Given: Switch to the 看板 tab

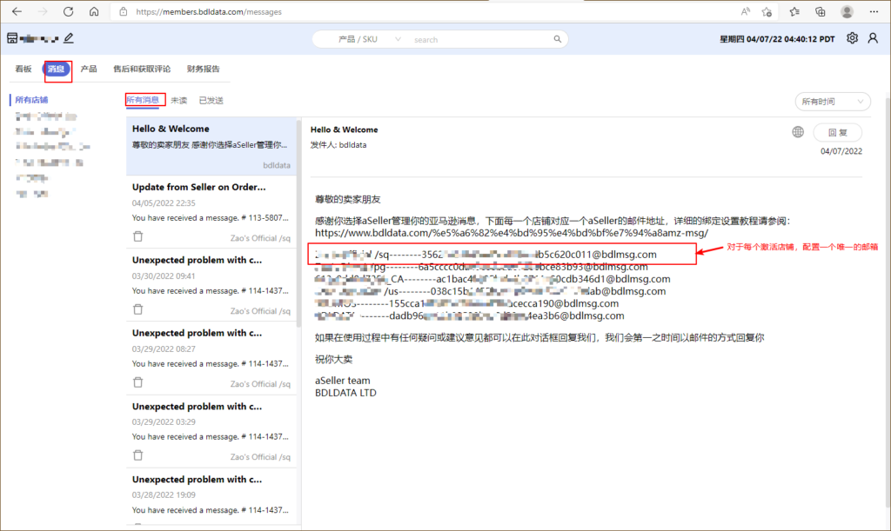Looking at the screenshot, I should [x=23, y=70].
